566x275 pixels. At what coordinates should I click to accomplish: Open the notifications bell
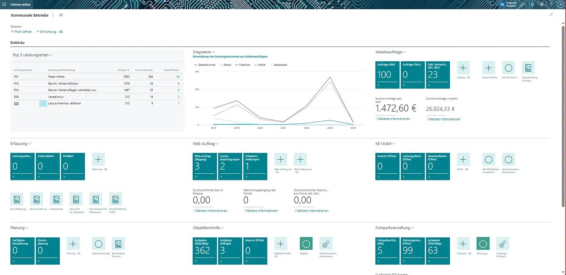click(x=533, y=4)
